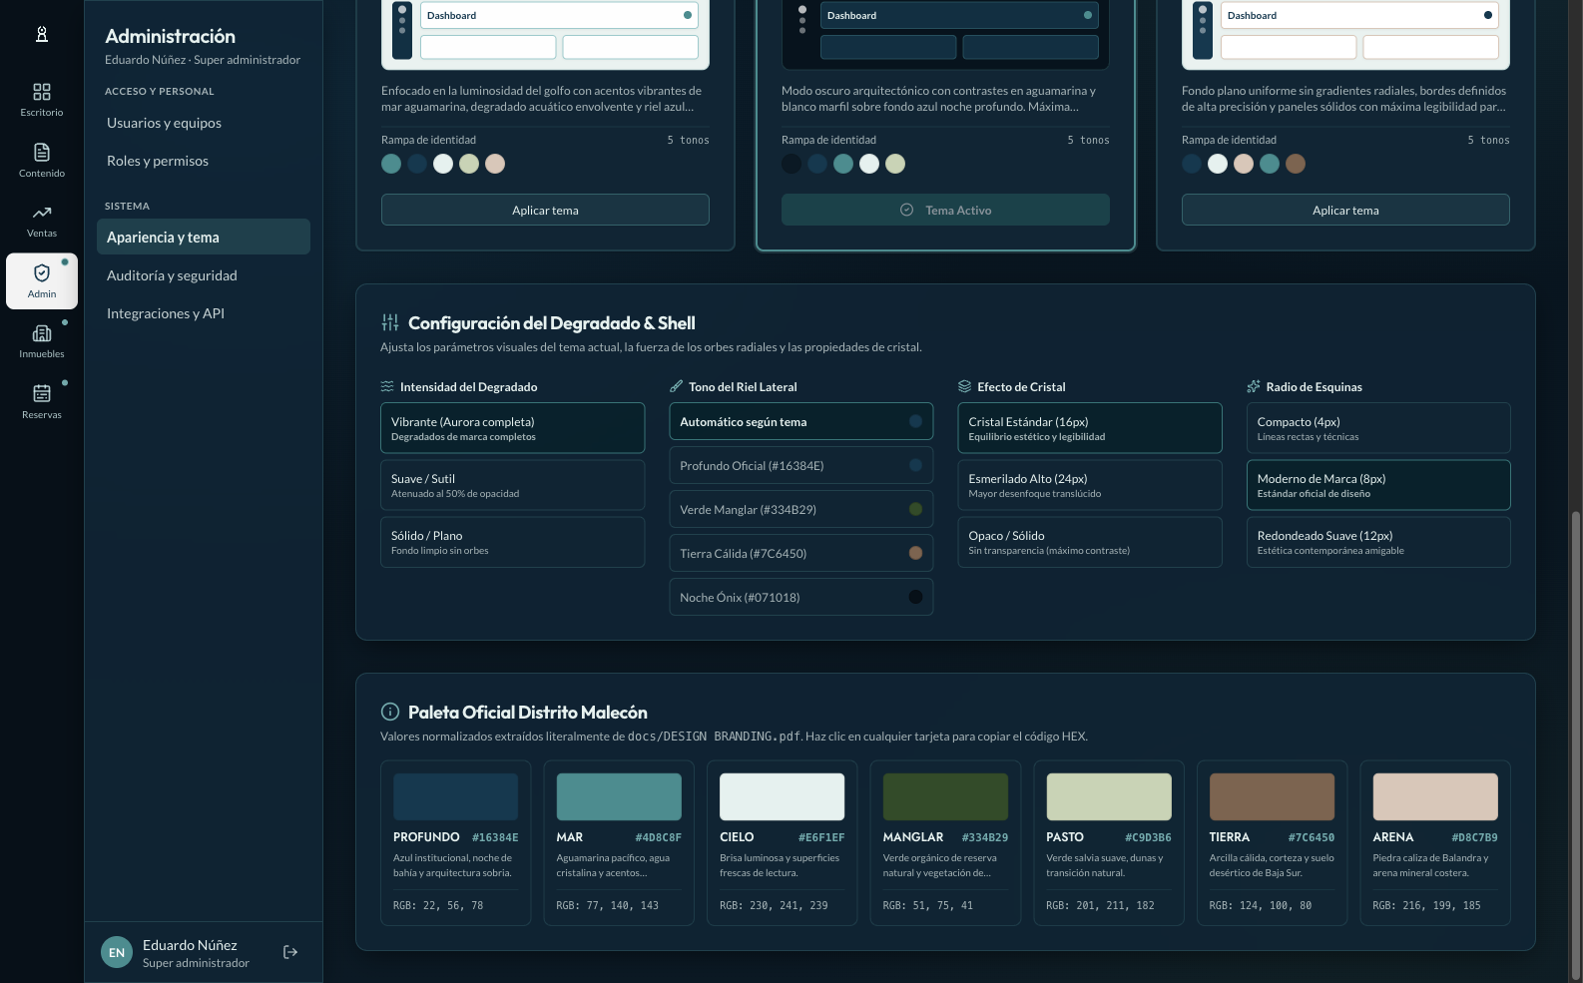The width and height of the screenshot is (1583, 983).
Task: Open Usuarios y equipos menu item
Action: click(x=204, y=123)
